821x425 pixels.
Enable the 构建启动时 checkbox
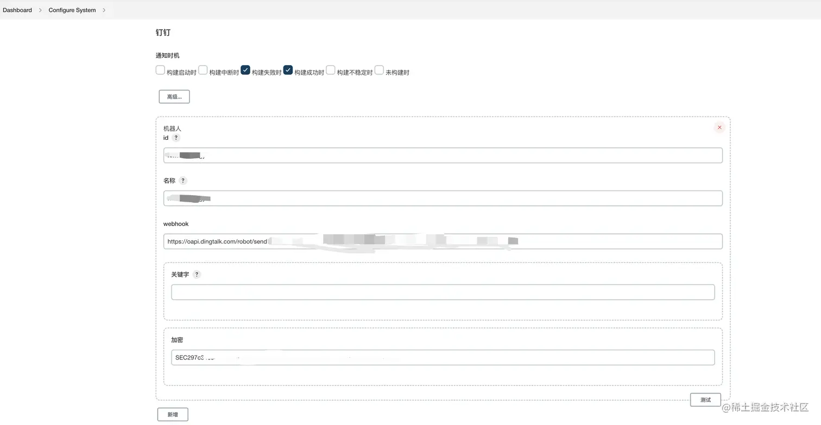[x=160, y=70]
